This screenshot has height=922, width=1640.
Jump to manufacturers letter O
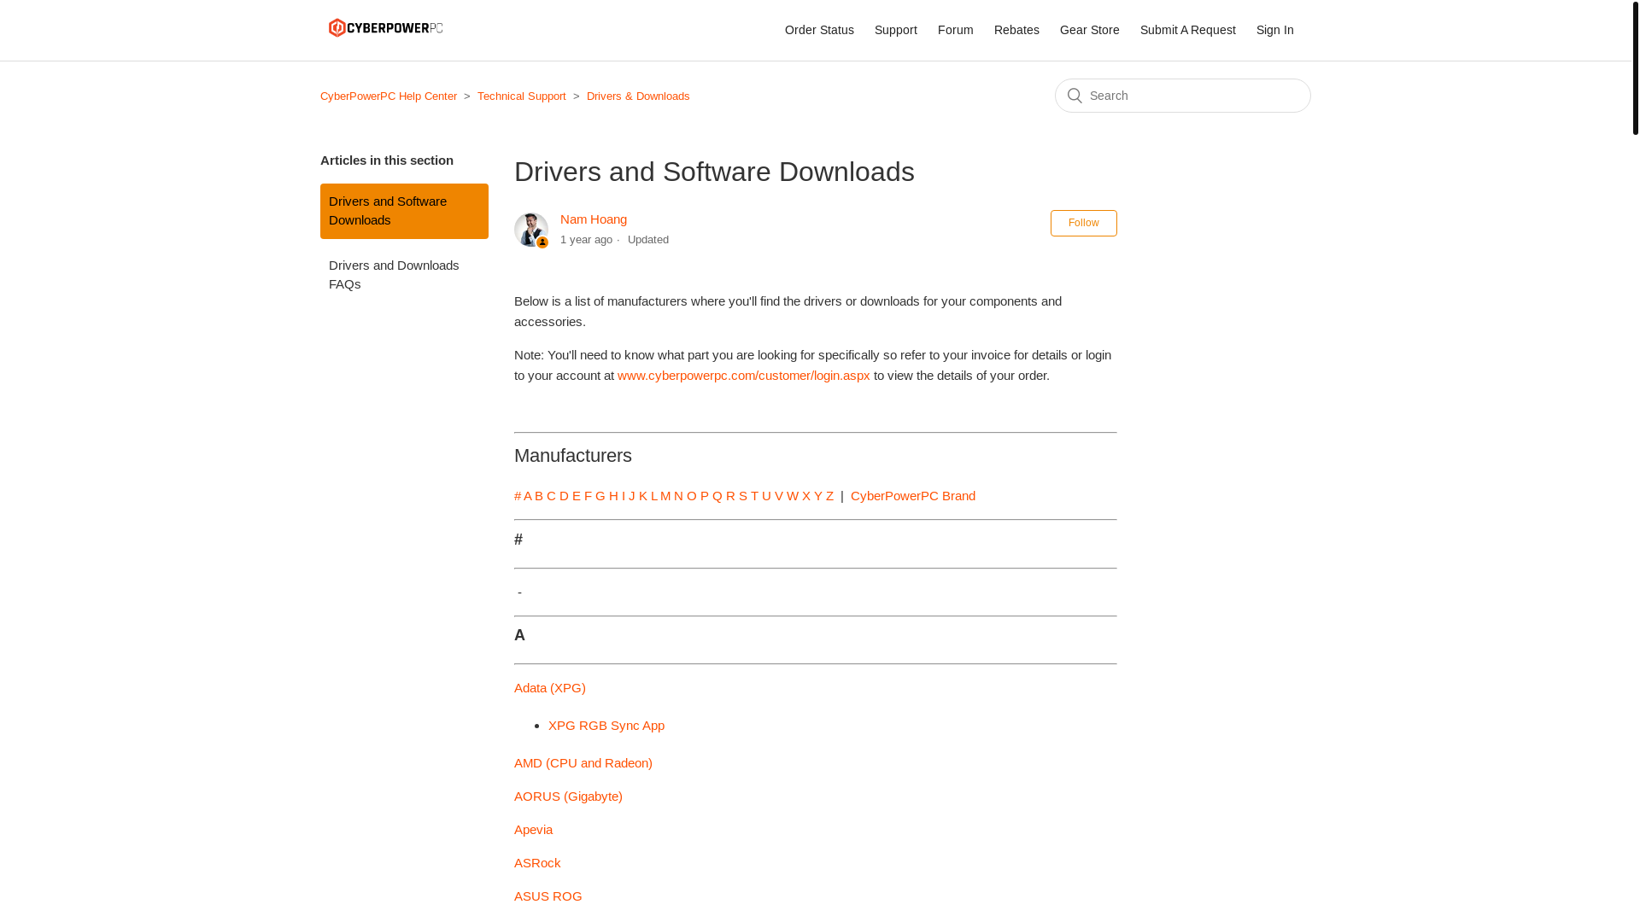pos(692,496)
